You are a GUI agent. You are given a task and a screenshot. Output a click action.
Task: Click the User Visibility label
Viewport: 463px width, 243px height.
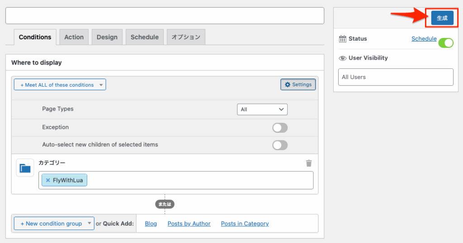(x=368, y=58)
